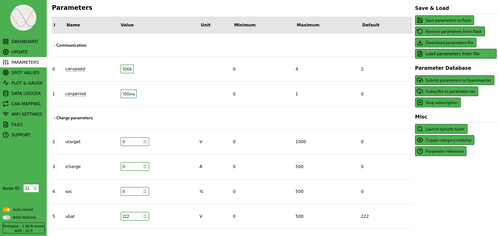Click the utarget value input field
The width and height of the screenshot is (498, 236).
coord(132,142)
